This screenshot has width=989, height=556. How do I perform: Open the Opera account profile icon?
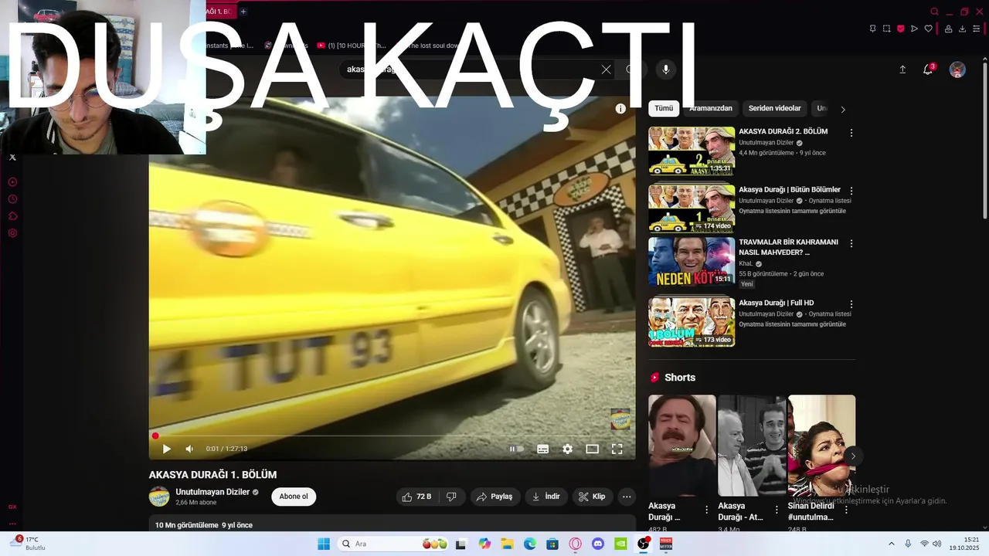949,29
